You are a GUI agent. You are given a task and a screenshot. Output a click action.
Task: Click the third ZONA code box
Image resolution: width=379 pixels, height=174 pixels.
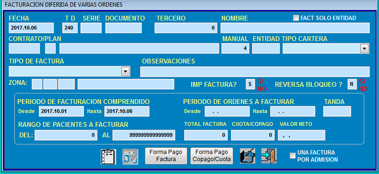pyautogui.click(x=66, y=84)
